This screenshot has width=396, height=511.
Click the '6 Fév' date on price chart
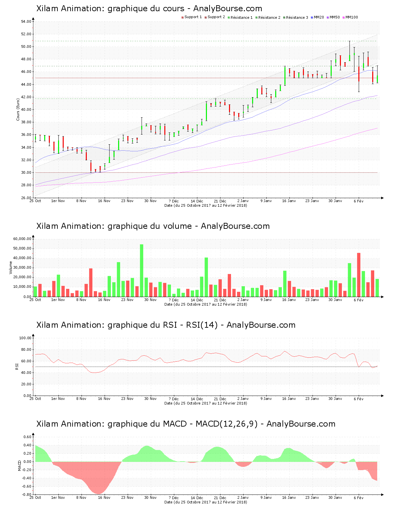(359, 201)
